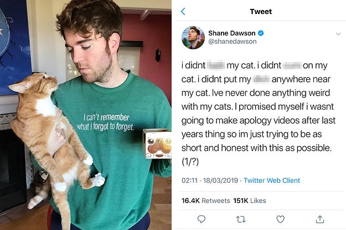Screen dimensions: 346x230
Task: Click the blue verified badge
Action: click(261, 33)
